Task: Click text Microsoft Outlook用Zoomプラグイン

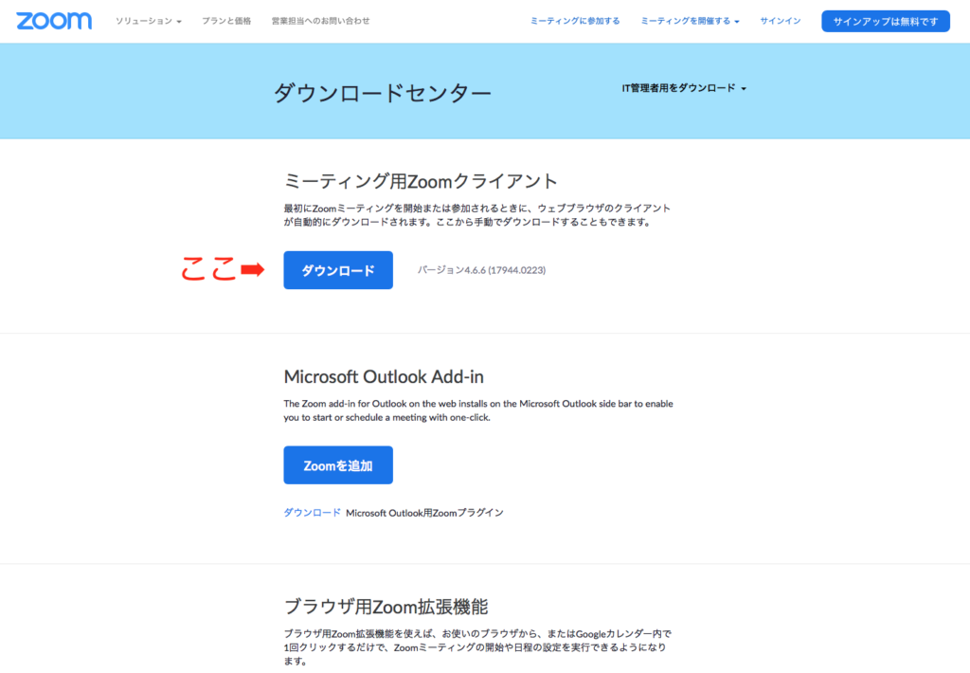Action: tap(424, 513)
